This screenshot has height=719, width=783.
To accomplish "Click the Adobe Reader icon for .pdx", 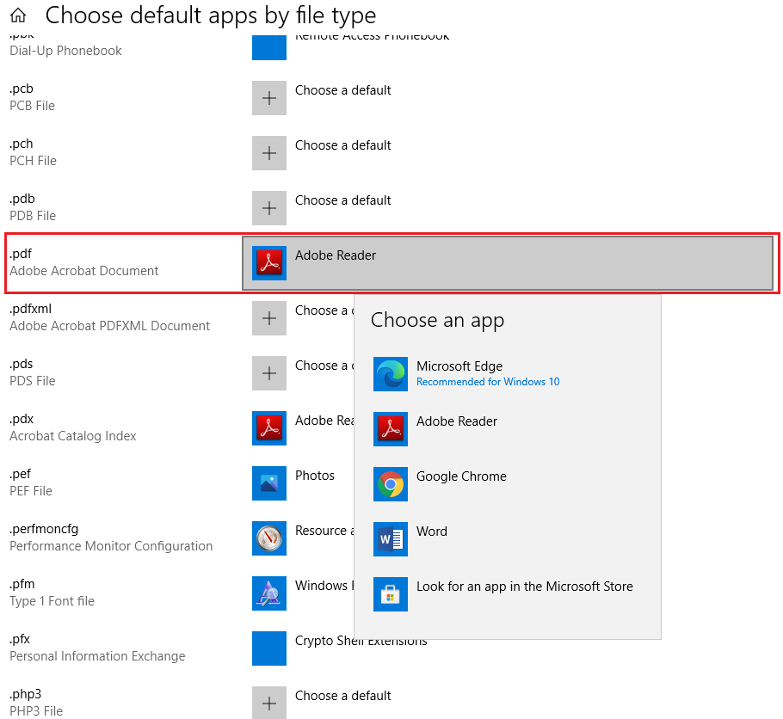I will [269, 428].
